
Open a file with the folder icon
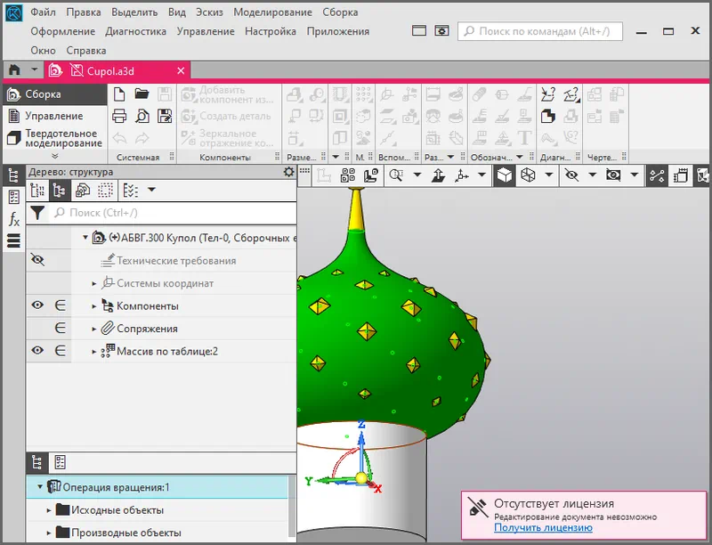click(x=142, y=94)
